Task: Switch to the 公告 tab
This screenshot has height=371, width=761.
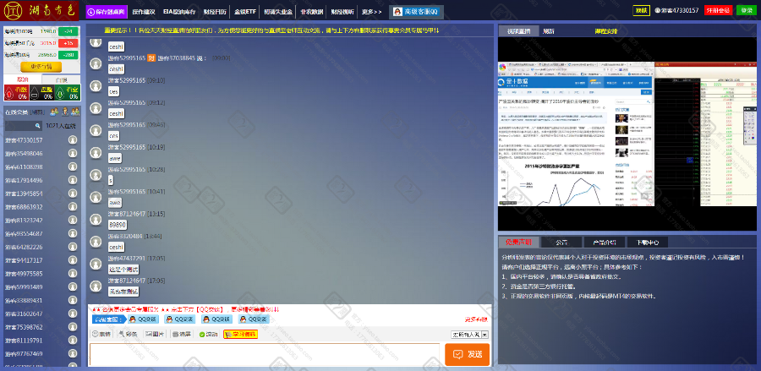Action: pos(561,242)
